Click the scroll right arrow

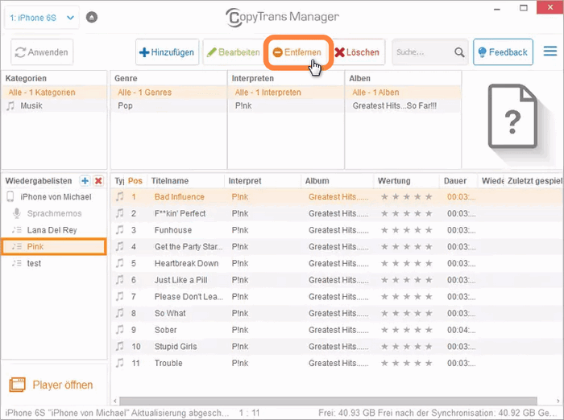[558, 401]
